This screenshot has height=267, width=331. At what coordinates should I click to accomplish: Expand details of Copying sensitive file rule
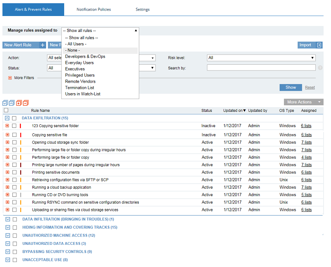point(7,135)
